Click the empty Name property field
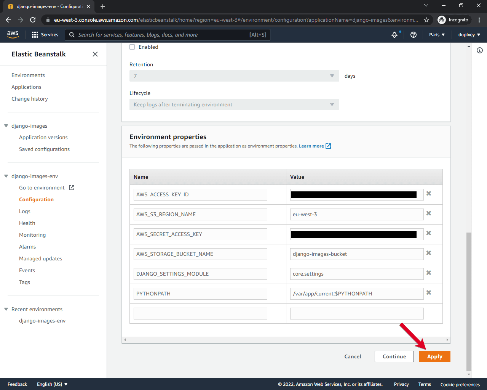487x390 pixels. 200,313
